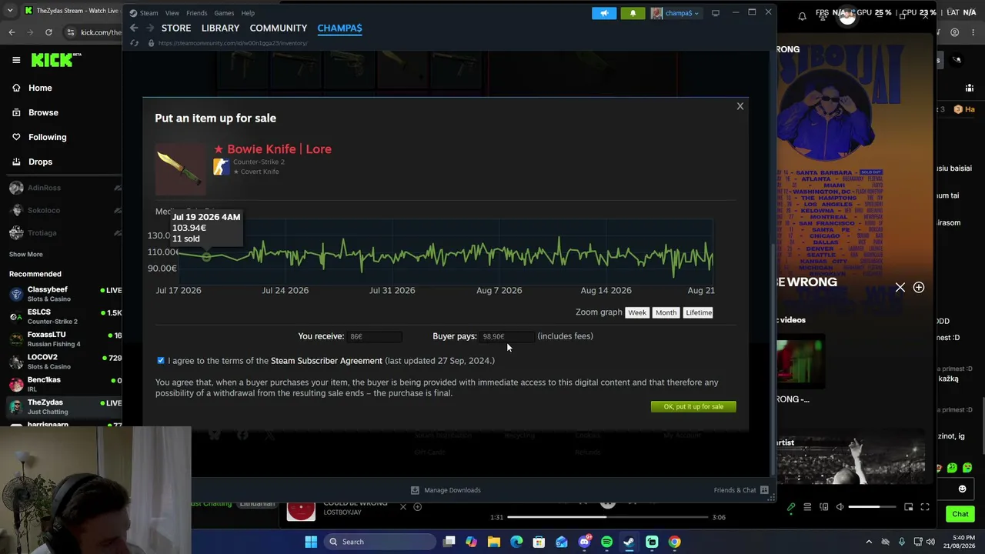Go to Kick Home
Screen dimensions: 985x554
click(x=32, y=88)
